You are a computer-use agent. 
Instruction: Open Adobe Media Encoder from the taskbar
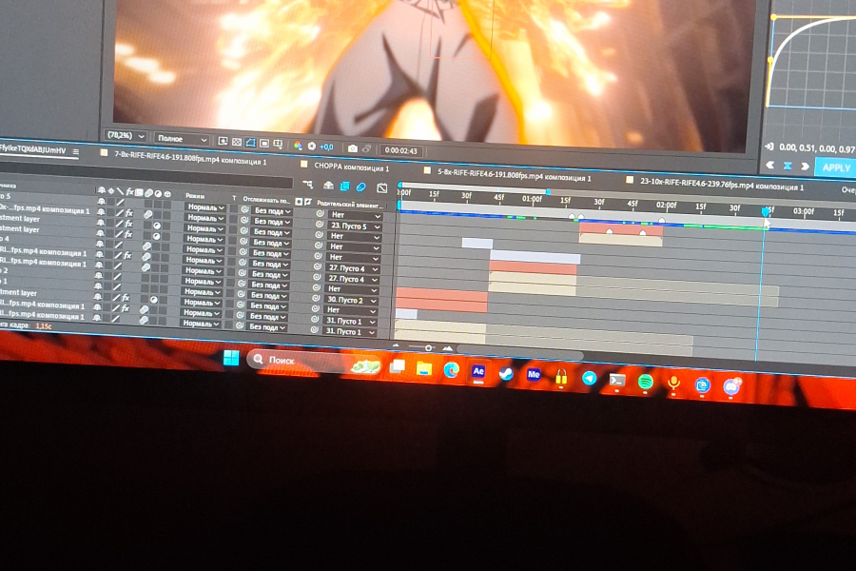pyautogui.click(x=534, y=374)
